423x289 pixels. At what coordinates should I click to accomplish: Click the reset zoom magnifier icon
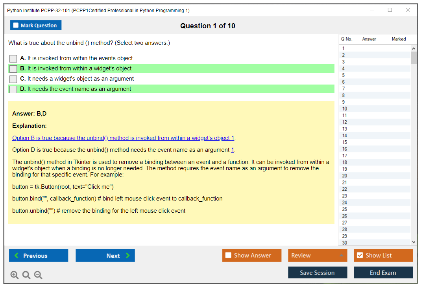(x=26, y=275)
